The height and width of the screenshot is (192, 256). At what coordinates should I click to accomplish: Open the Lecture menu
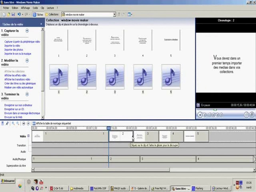pos(50,8)
